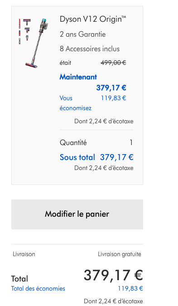Viewport: 178px width, 306px height.
Task: Click the Quantité label
Action: (x=73, y=143)
